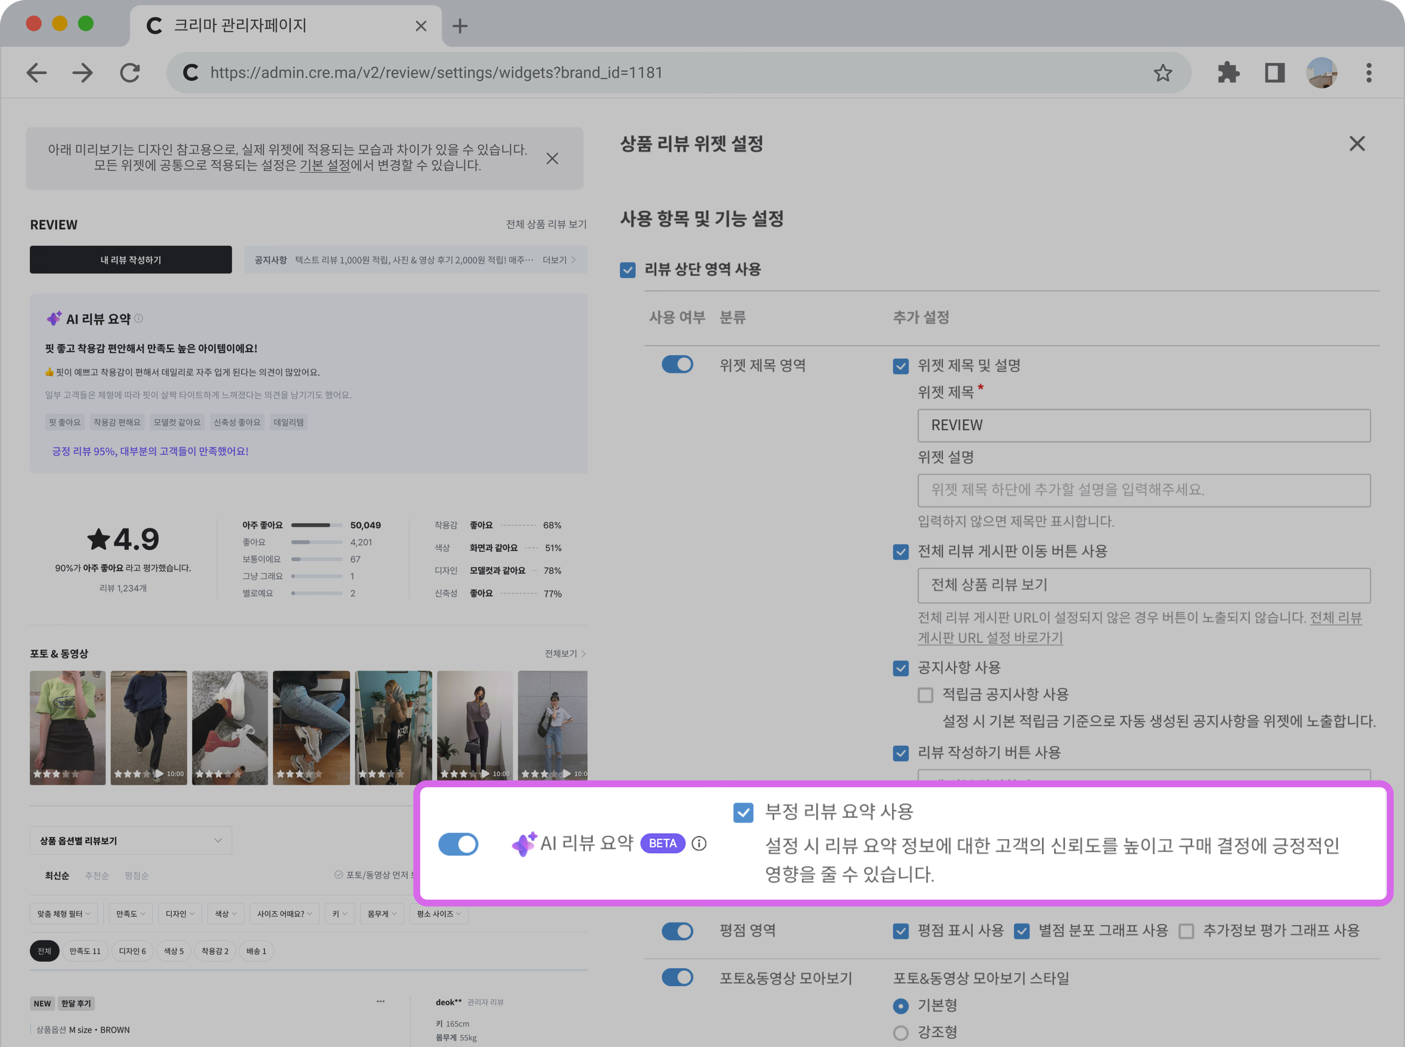Disable the AI 리뷰 요약 toggle switch
Screen dimensions: 1405x1047
tap(458, 843)
